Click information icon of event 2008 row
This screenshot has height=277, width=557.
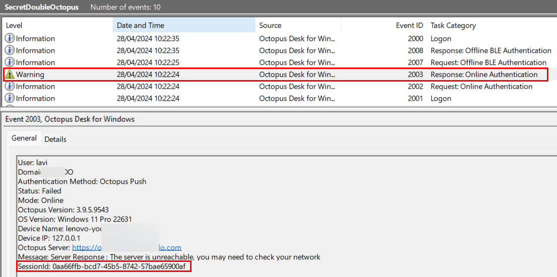click(x=10, y=50)
